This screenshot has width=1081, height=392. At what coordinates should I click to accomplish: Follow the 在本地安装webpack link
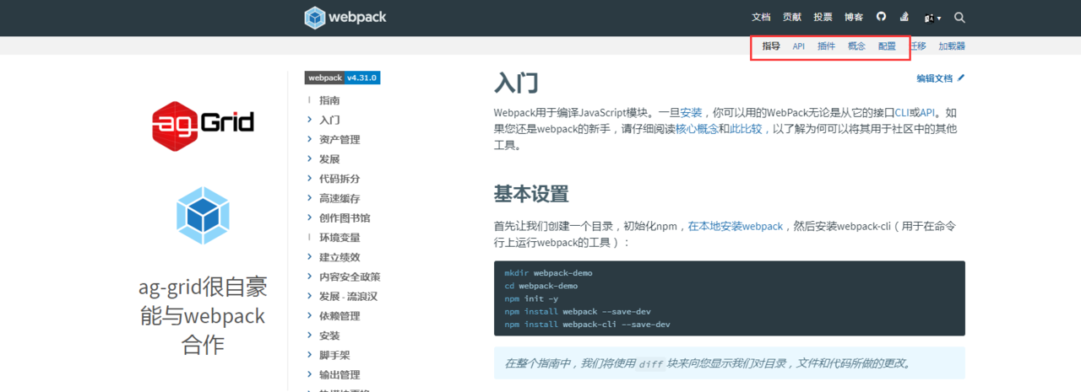[x=736, y=227]
